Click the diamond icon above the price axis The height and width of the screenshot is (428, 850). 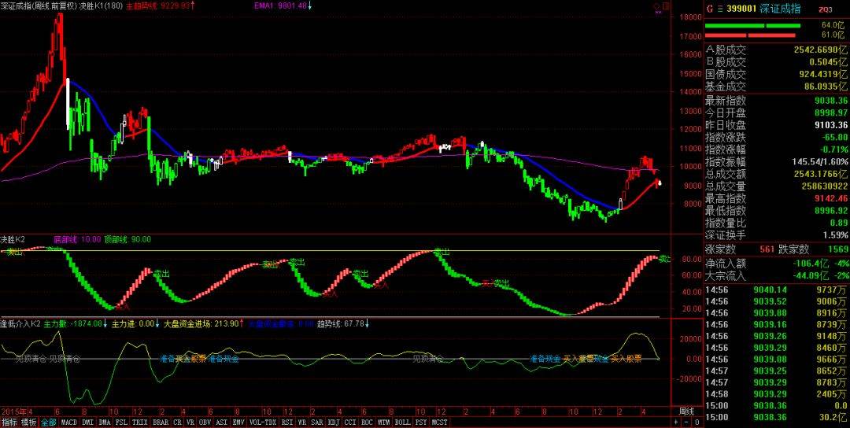coord(656,6)
